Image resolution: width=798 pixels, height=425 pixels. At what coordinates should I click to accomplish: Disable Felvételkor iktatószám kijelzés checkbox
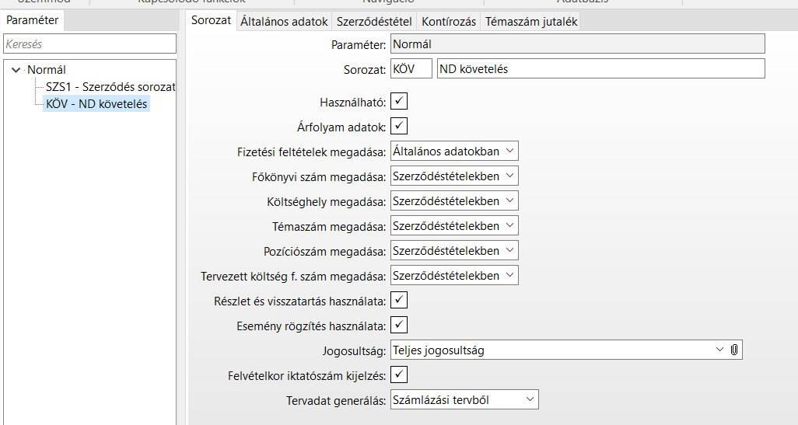(399, 375)
